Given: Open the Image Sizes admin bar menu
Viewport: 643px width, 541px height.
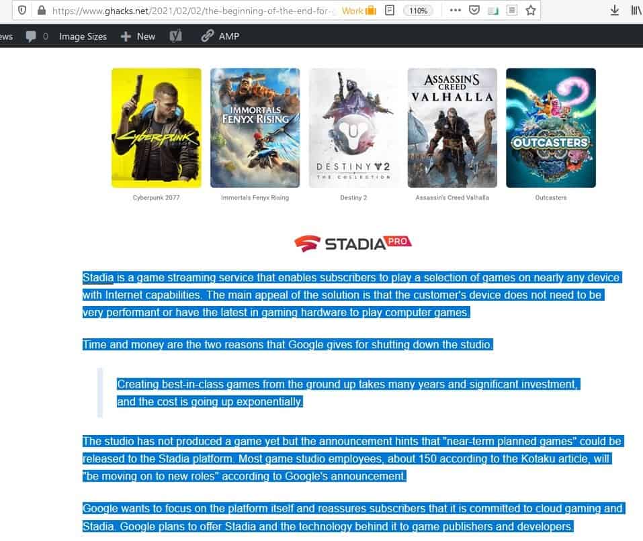Looking at the screenshot, I should pyautogui.click(x=83, y=36).
